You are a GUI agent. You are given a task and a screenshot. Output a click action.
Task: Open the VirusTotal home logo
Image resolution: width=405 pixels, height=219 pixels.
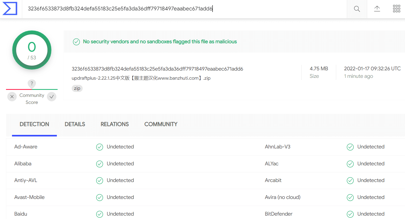[x=10, y=9]
